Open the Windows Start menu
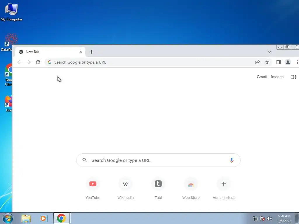Image resolution: width=299 pixels, height=224 pixels. point(8,218)
